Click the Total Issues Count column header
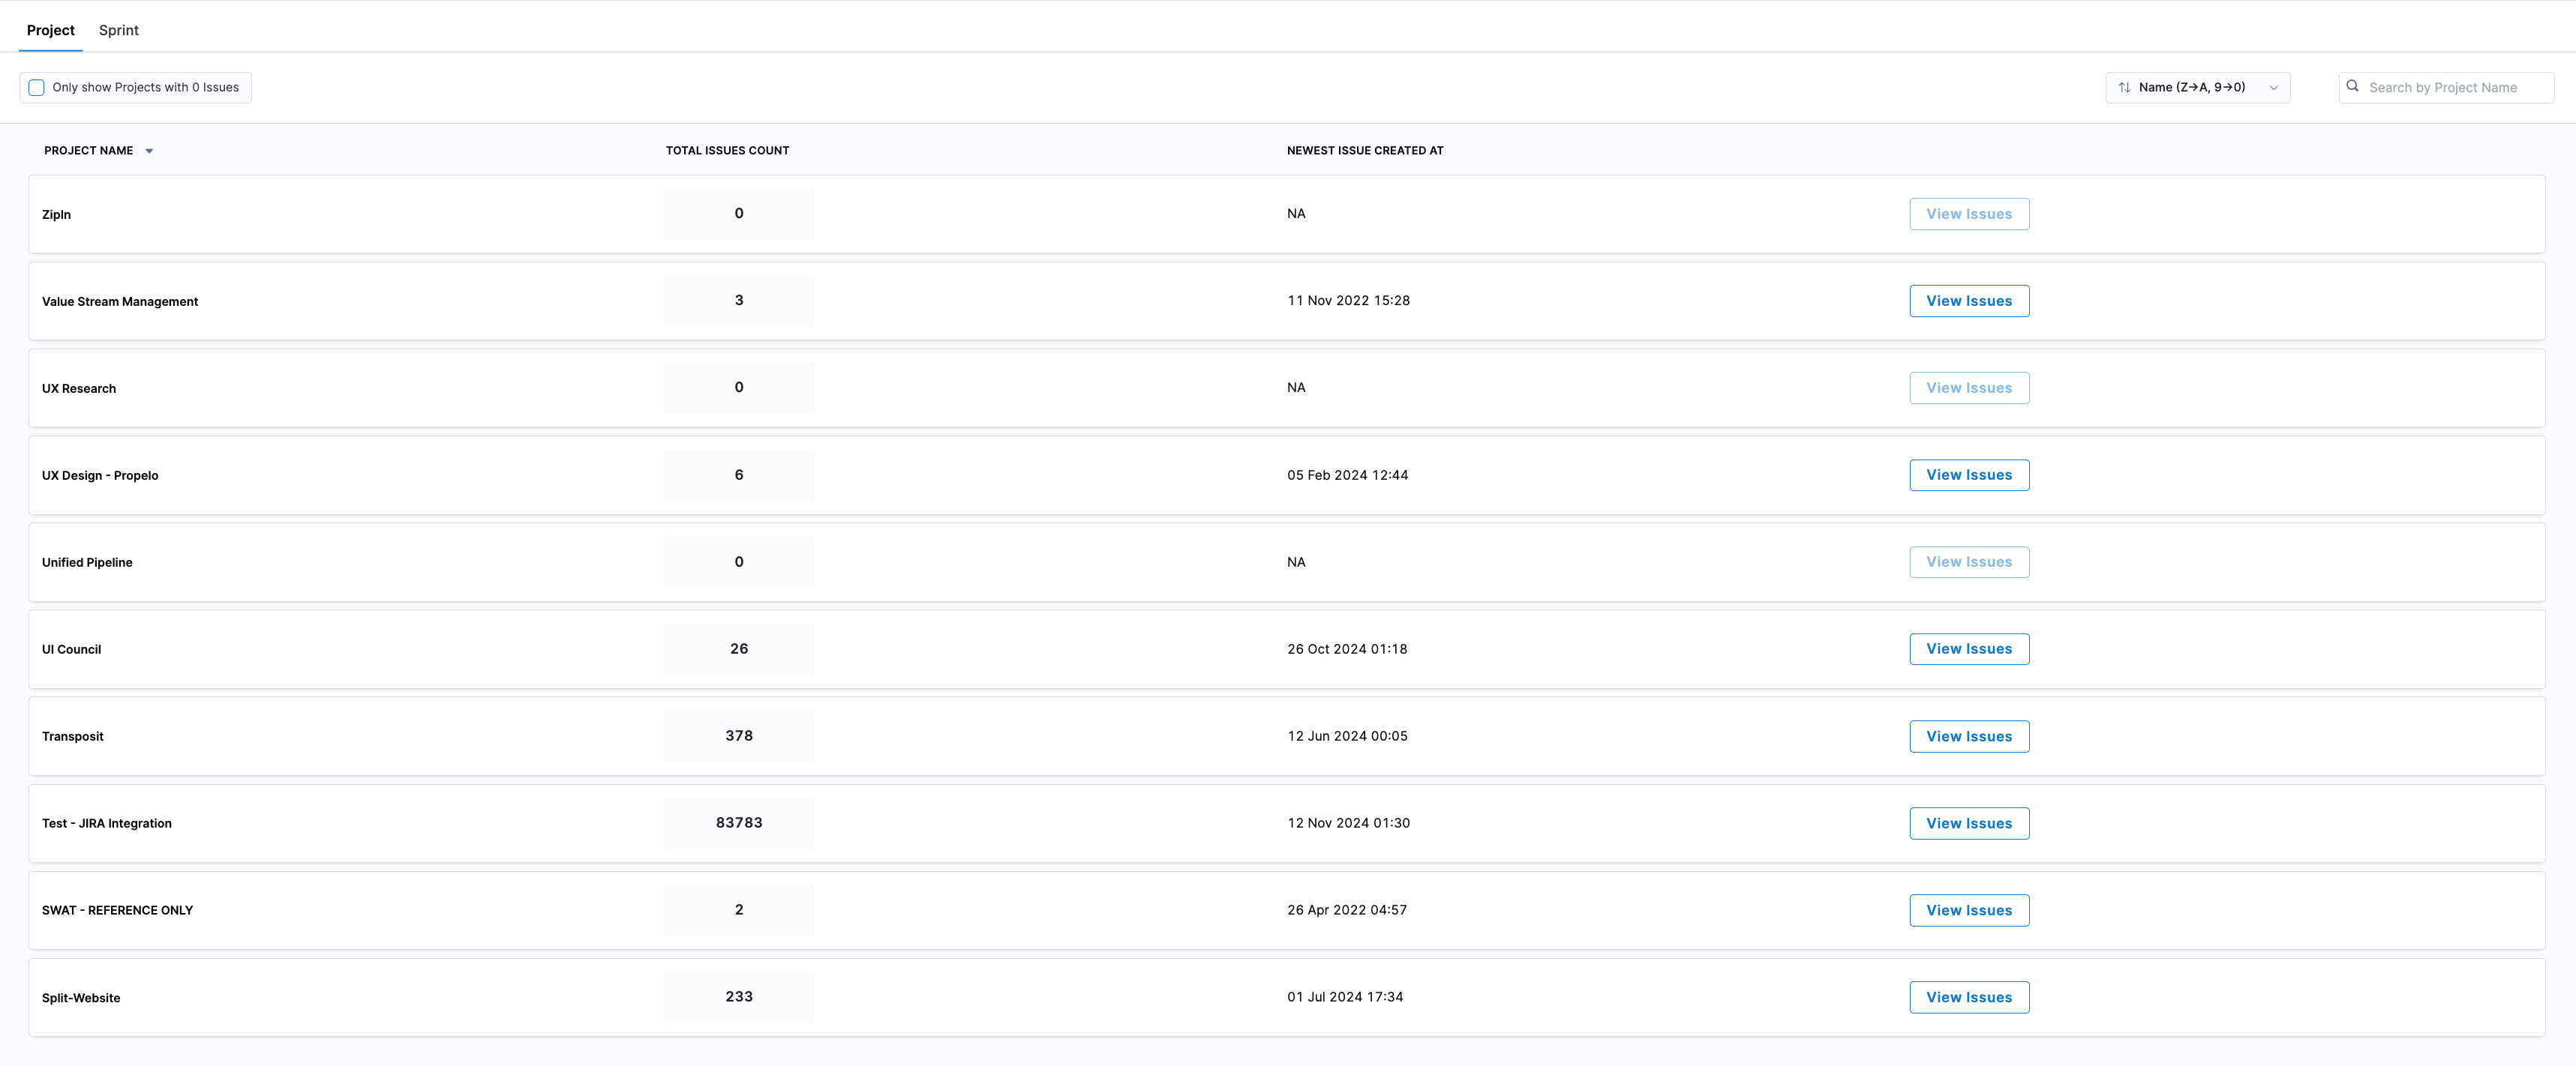This screenshot has width=2576, height=1066. pos(727,151)
